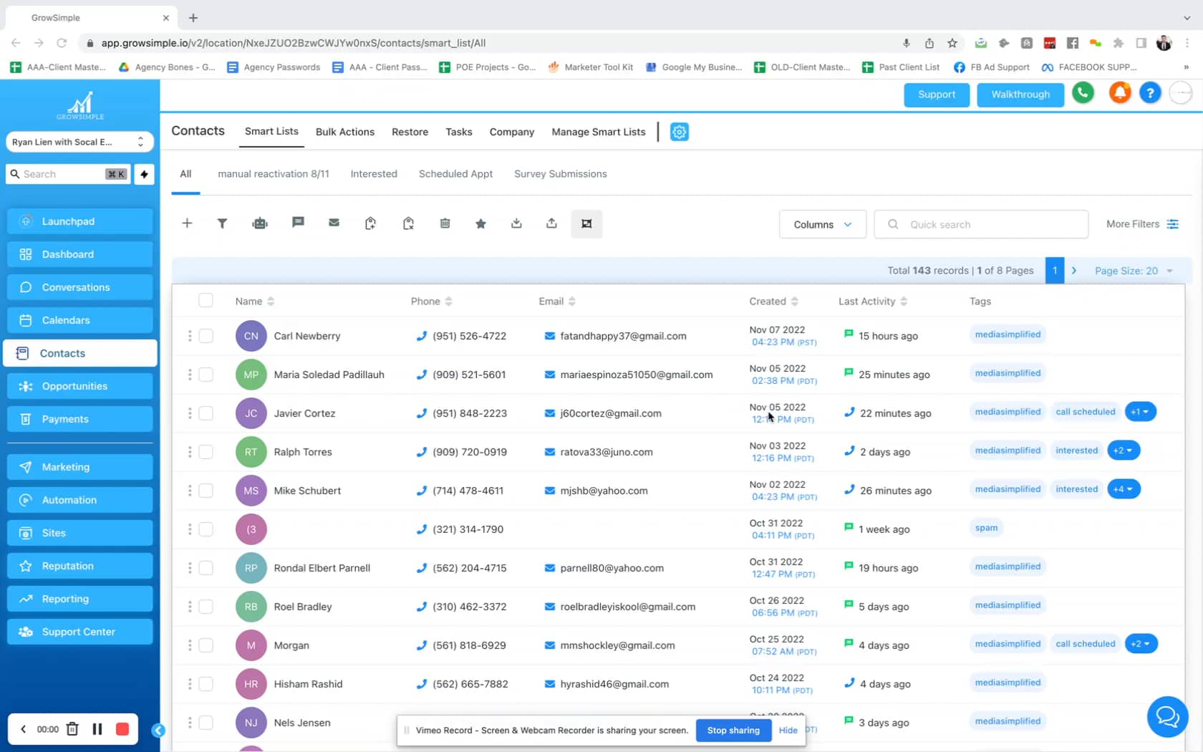This screenshot has height=752, width=1203.
Task: Check the checkbox beside Carl Newberry
Action: [206, 335]
